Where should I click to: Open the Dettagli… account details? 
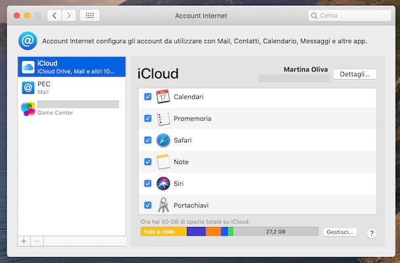(x=355, y=74)
